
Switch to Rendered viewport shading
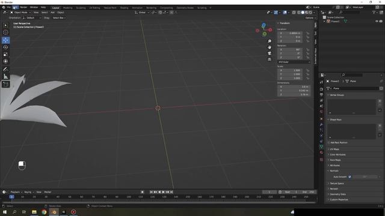[x=310, y=13]
